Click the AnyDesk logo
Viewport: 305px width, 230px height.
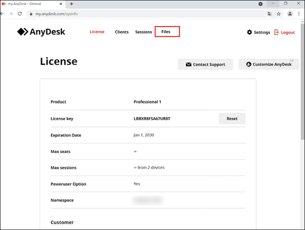41,32
